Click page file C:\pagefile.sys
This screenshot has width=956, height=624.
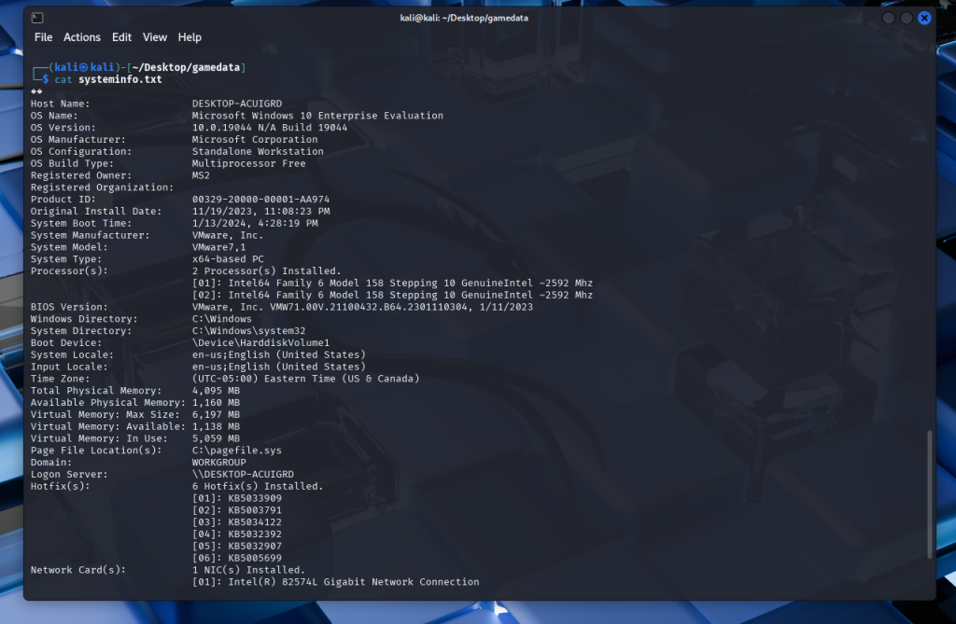237,451
